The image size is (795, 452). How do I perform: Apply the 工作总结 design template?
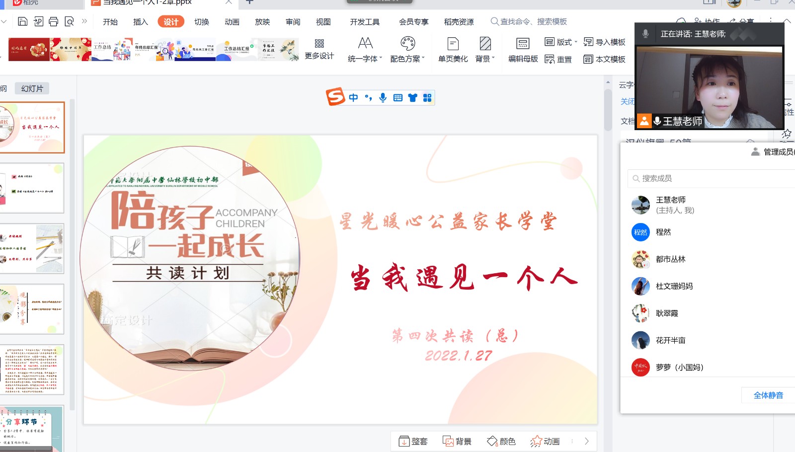(112, 49)
